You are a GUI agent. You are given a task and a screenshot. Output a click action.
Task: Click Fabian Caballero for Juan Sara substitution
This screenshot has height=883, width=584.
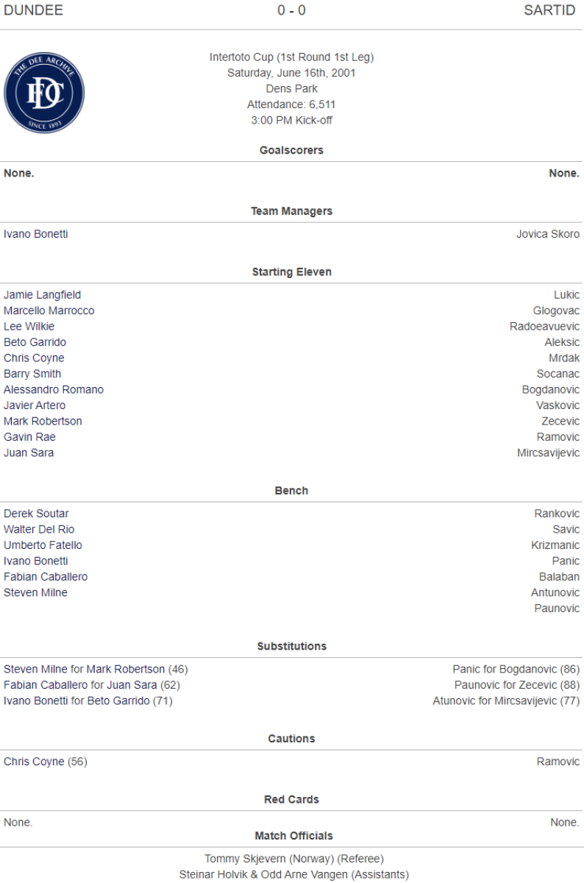(x=92, y=685)
